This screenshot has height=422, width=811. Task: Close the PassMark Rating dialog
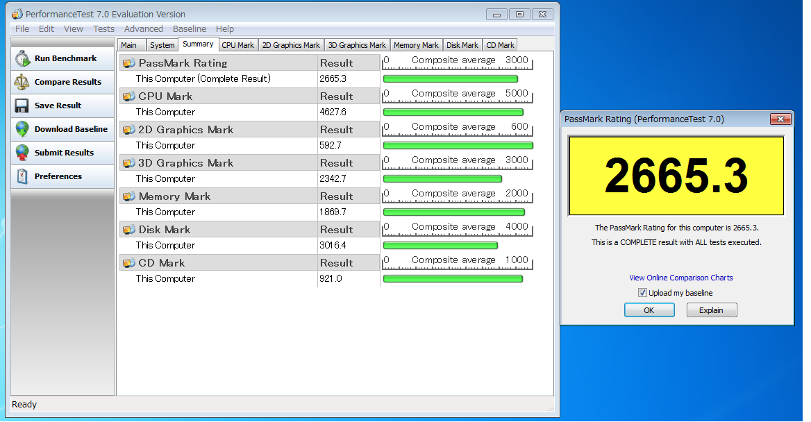(x=780, y=119)
